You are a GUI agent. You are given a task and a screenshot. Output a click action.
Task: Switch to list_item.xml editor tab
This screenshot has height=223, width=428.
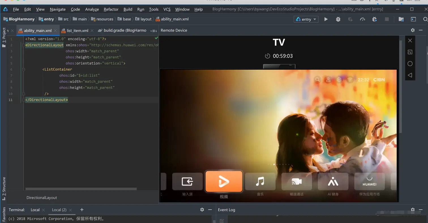point(78,31)
